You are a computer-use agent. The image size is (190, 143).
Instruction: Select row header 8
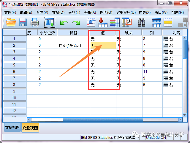15,85
